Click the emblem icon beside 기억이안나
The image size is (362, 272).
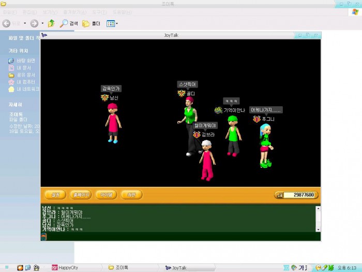pyautogui.click(x=218, y=110)
